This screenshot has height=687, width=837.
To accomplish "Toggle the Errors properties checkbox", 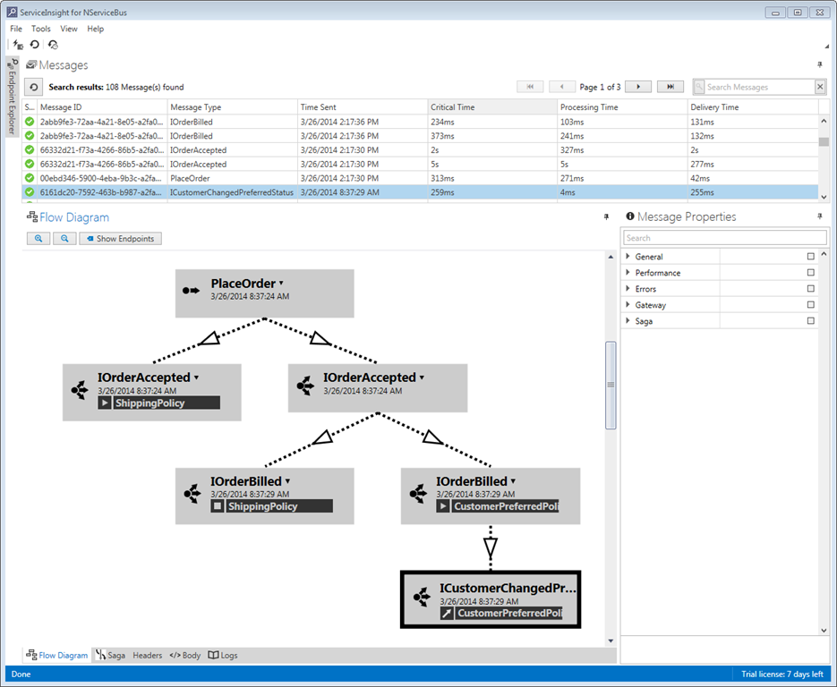I will point(811,289).
